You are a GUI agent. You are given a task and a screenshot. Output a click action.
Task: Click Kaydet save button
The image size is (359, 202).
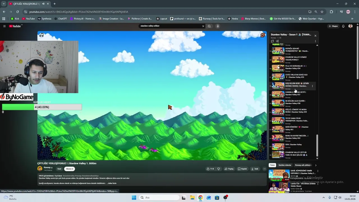point(242,169)
